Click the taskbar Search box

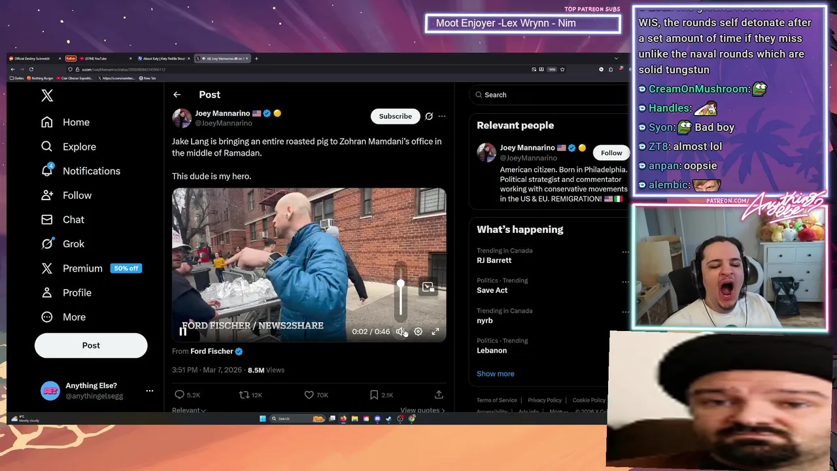coord(298,419)
